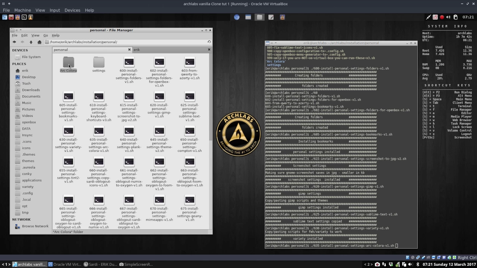Open Insync bookmark in sidebar
The width and height of the screenshot is (477, 268).
point(27,135)
